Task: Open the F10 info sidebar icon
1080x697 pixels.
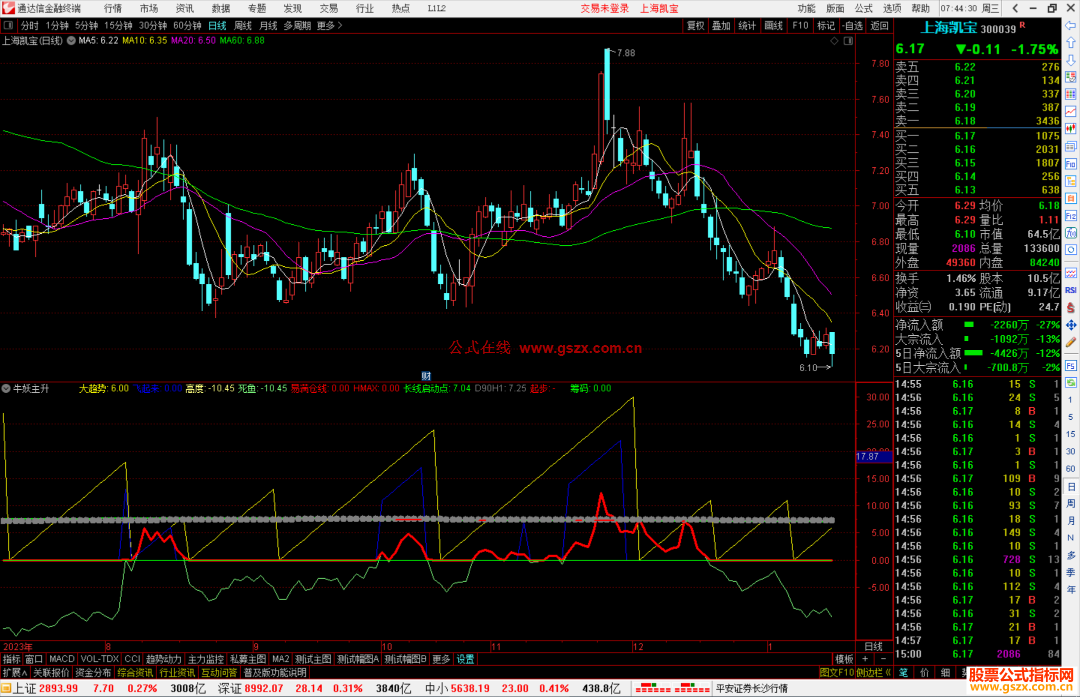Action: point(1070,164)
